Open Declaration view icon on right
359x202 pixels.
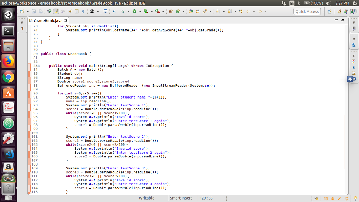[x=354, y=73]
